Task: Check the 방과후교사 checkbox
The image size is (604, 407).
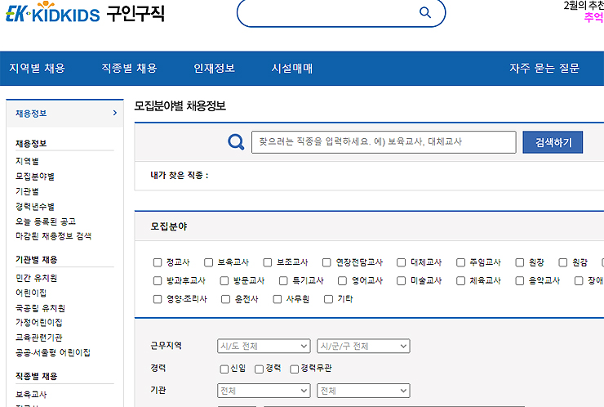Action: tap(158, 281)
